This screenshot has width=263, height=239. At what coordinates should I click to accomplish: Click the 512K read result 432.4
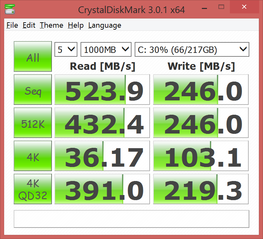(x=102, y=122)
